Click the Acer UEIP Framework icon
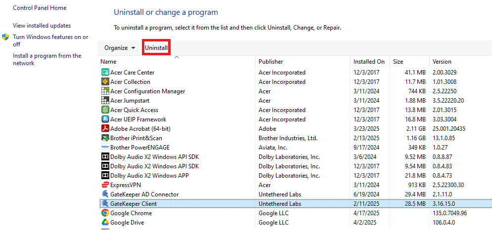Image resolution: width=492 pixels, height=230 pixels. point(105,119)
